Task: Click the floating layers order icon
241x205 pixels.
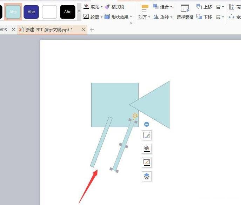Action: [x=147, y=176]
